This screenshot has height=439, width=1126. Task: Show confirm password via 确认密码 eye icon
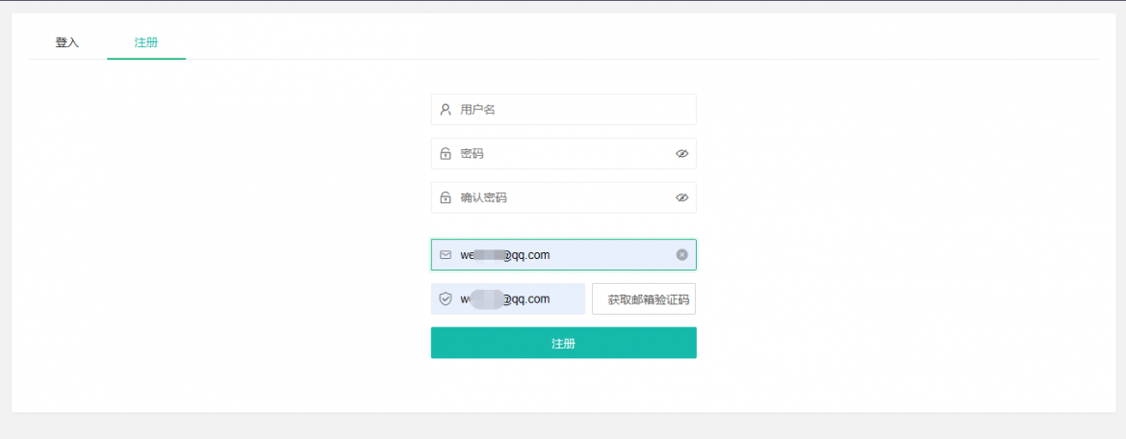click(681, 197)
